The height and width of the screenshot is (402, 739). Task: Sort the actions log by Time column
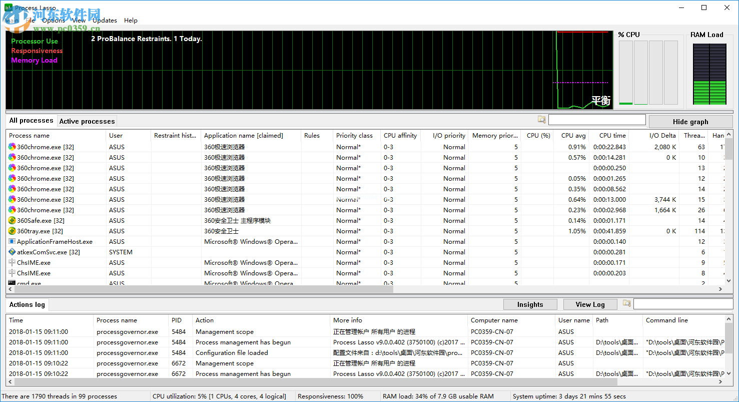[x=50, y=320]
